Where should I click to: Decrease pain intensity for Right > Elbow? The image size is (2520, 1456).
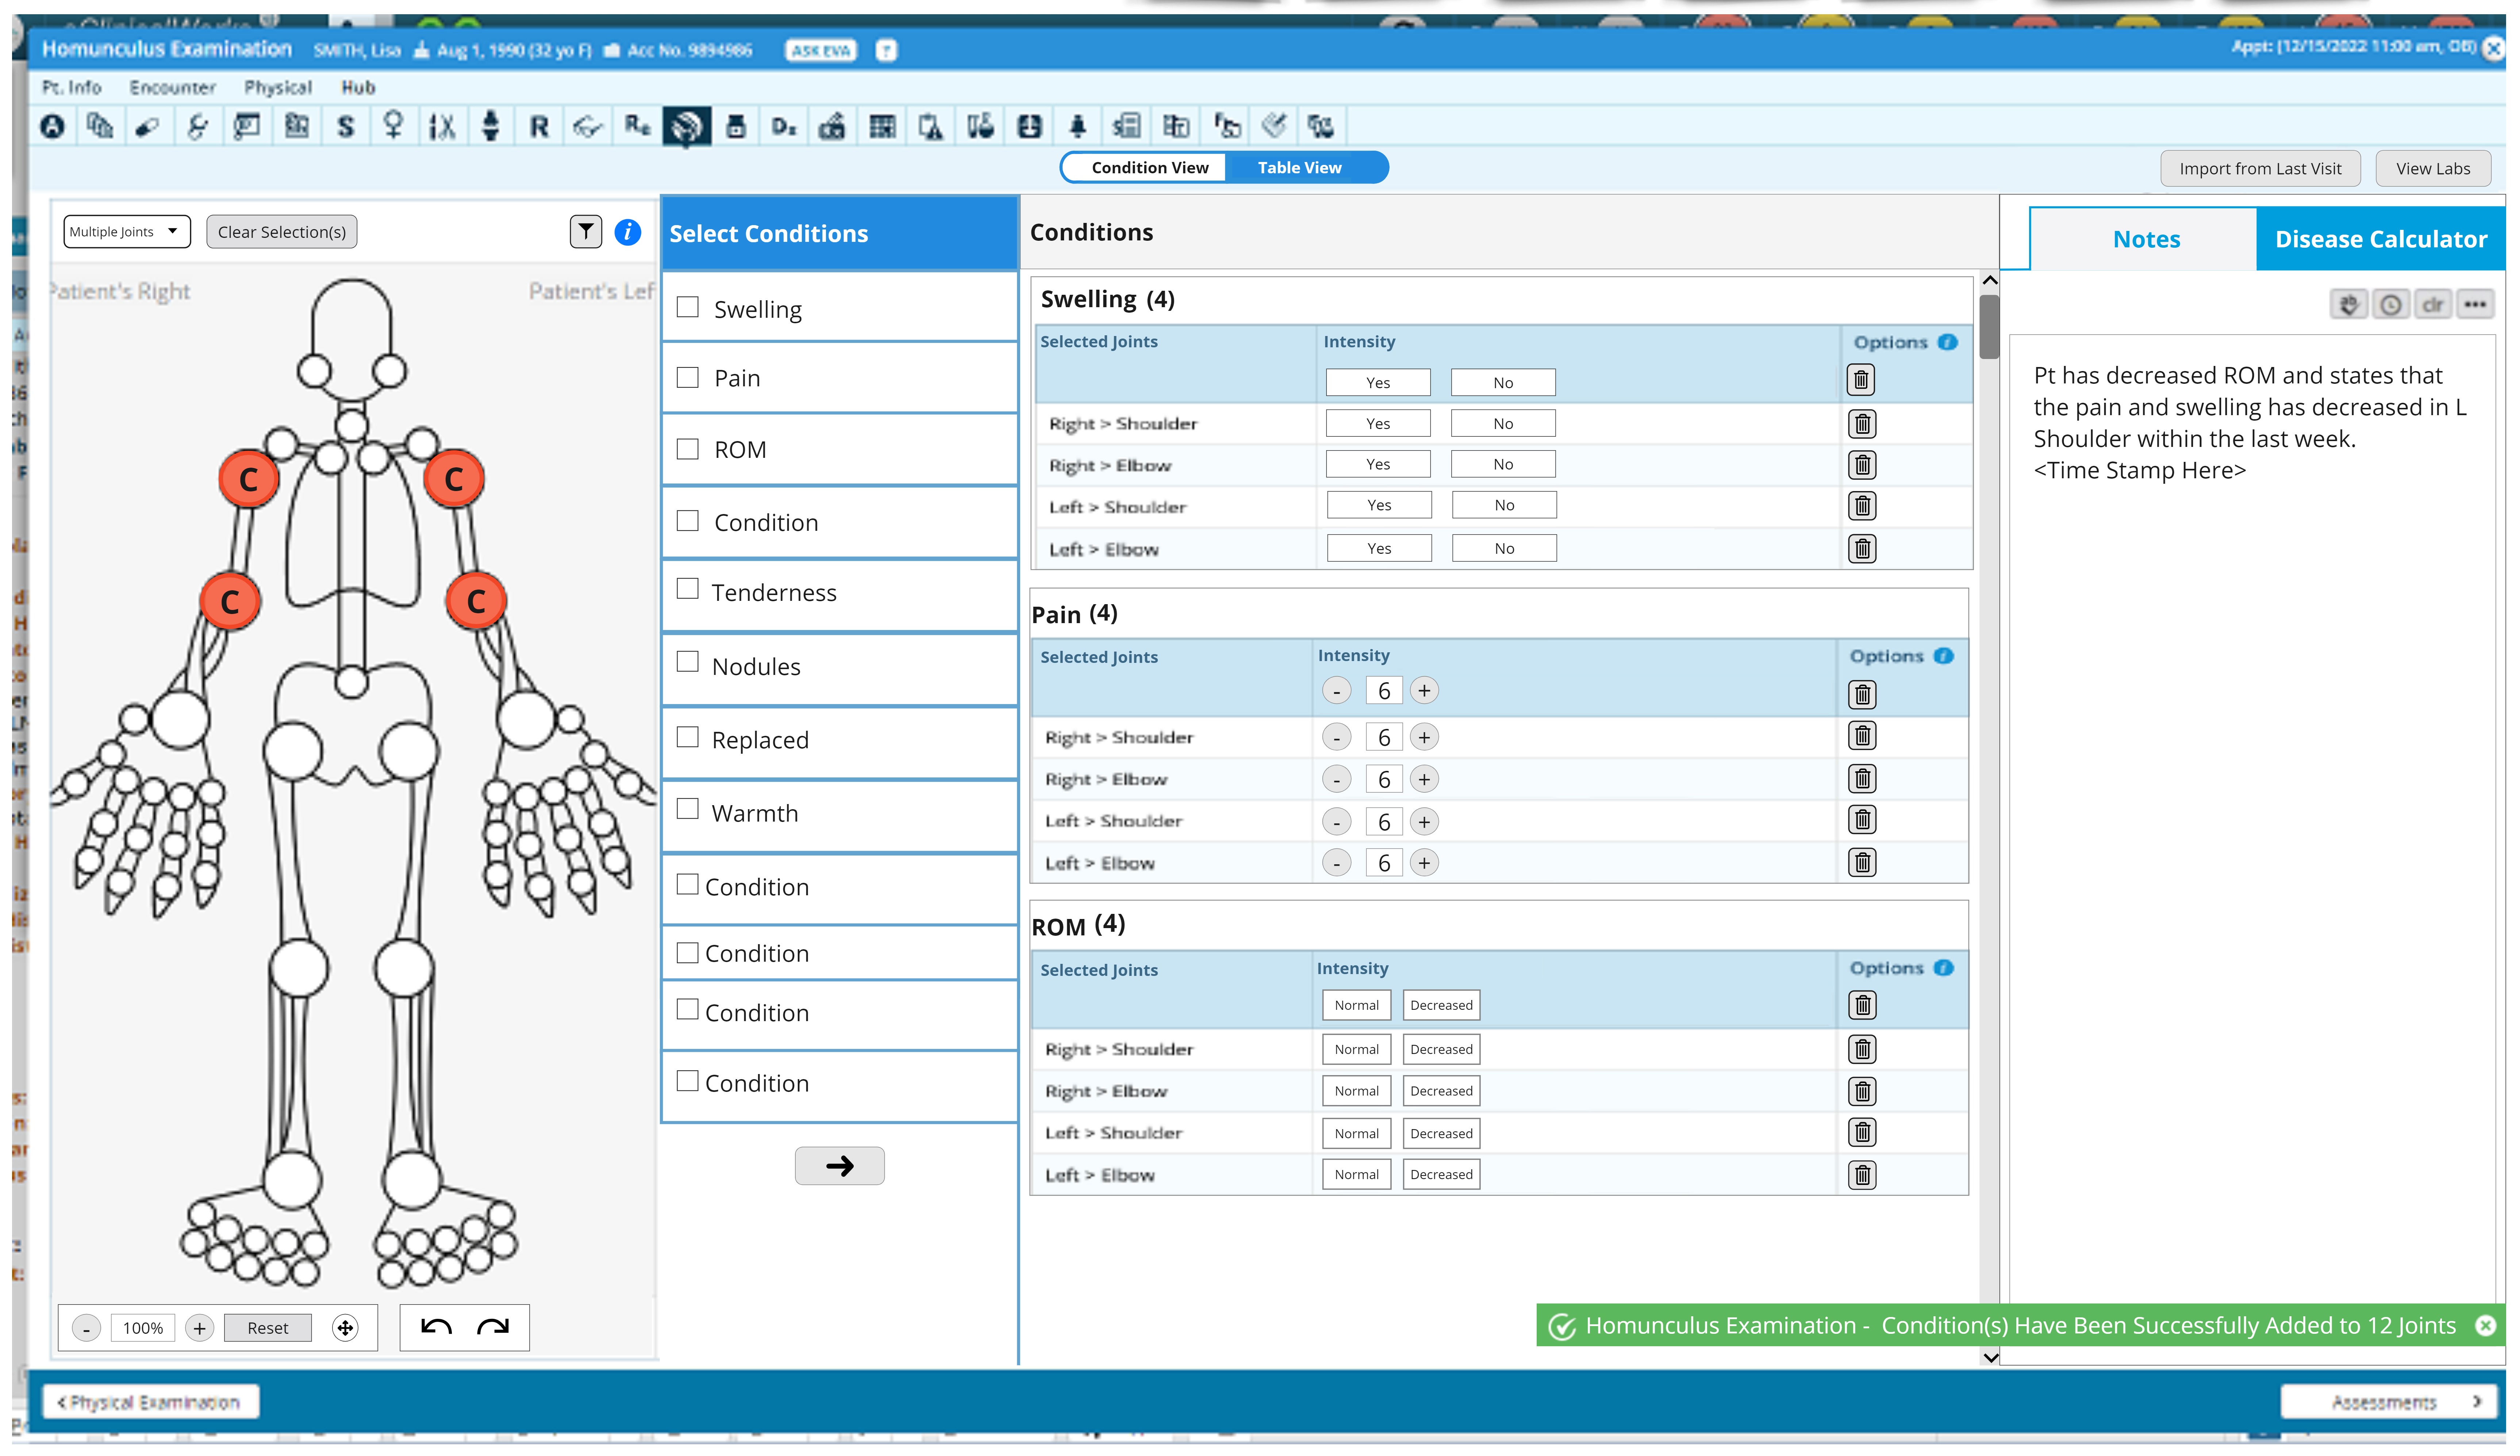pyautogui.click(x=1336, y=780)
